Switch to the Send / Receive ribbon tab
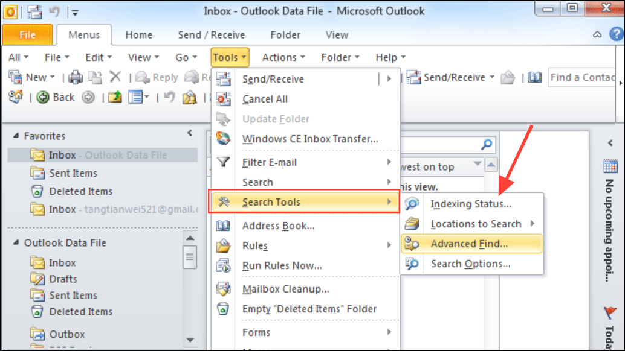The height and width of the screenshot is (351, 625). (211, 35)
